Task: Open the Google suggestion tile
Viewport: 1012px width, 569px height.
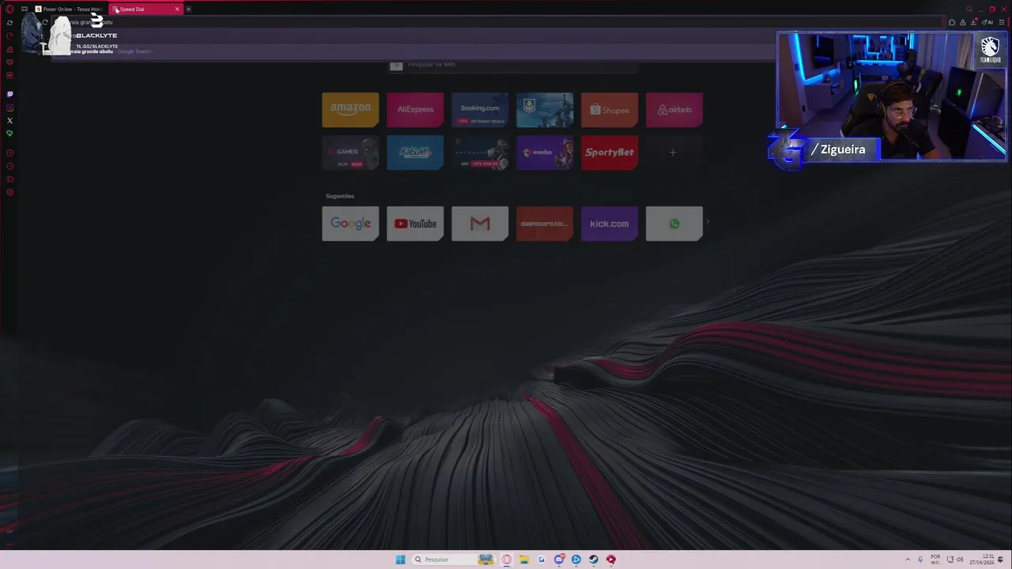Action: [x=350, y=224]
